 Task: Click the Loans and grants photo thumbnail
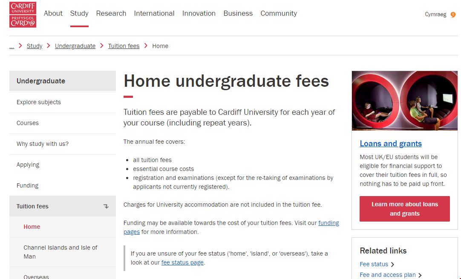pyautogui.click(x=404, y=101)
